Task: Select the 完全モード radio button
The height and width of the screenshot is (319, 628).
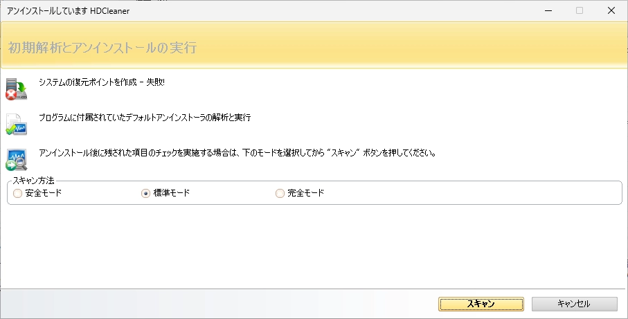Action: coord(280,193)
